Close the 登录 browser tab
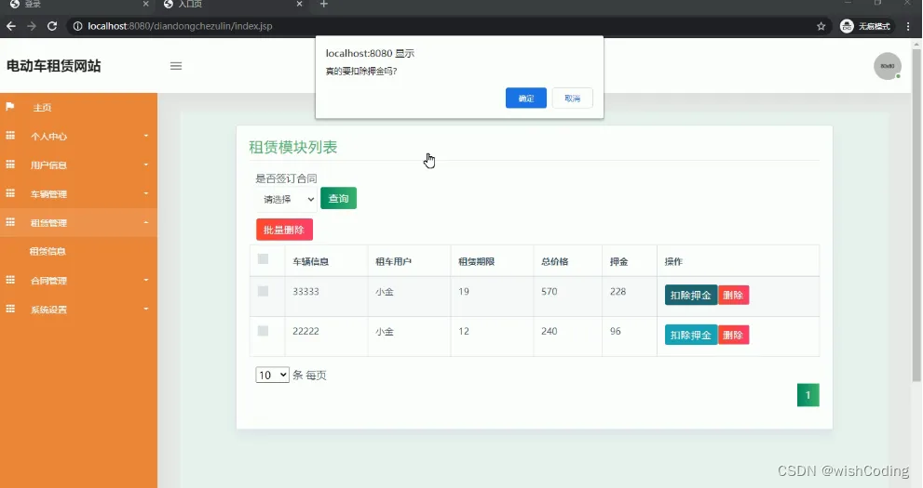 (x=146, y=4)
